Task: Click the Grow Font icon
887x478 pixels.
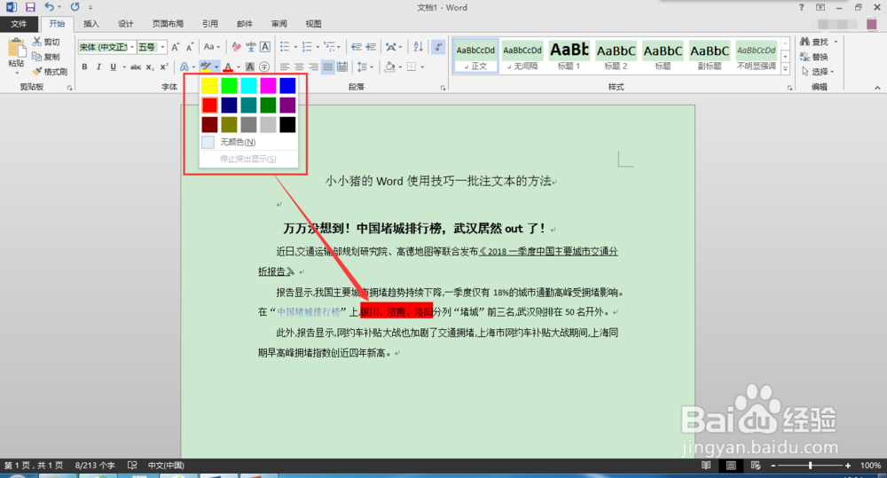Action: [176, 47]
